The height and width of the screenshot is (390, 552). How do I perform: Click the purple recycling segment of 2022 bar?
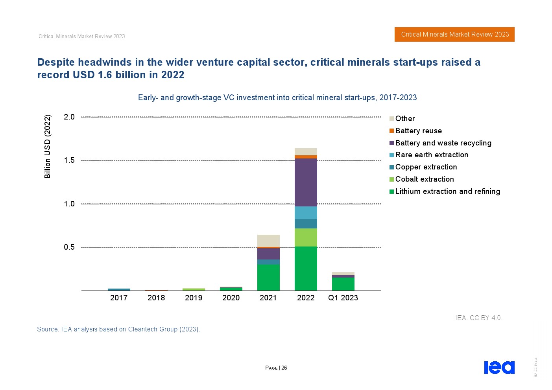(x=306, y=182)
